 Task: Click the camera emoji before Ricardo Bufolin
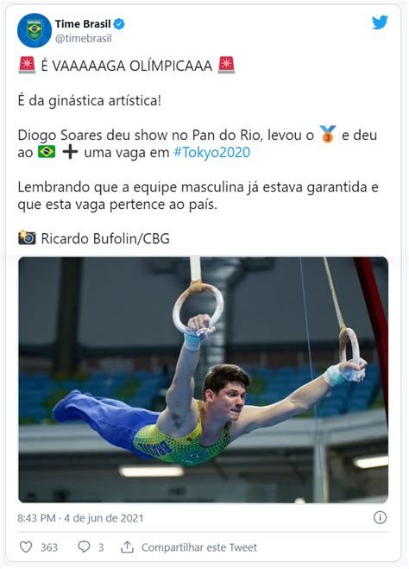27,237
